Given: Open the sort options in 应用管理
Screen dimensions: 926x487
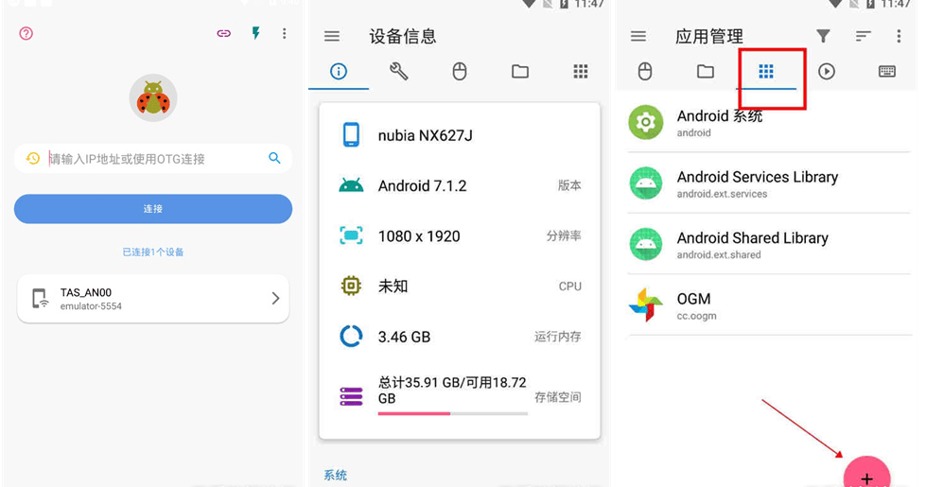Looking at the screenshot, I should (x=864, y=36).
